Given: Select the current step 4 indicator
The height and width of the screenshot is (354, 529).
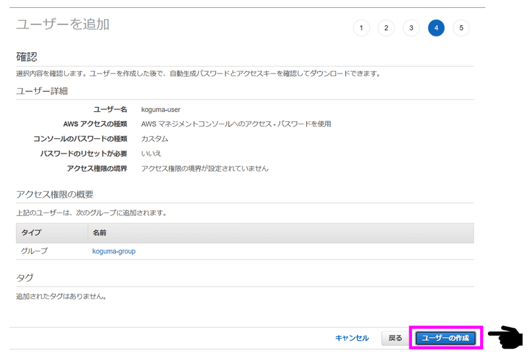Looking at the screenshot, I should 436,28.
